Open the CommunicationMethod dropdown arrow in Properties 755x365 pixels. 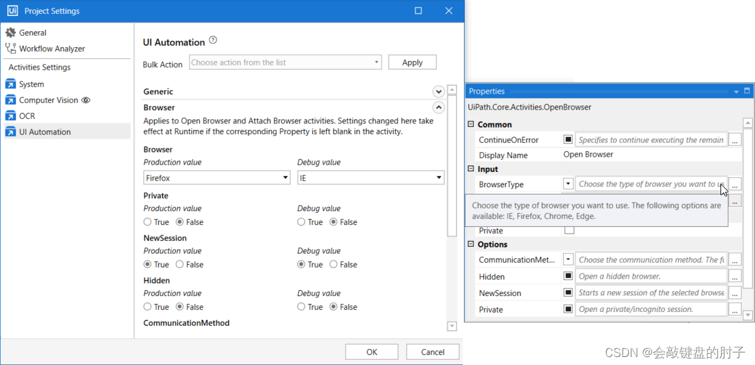click(x=568, y=259)
